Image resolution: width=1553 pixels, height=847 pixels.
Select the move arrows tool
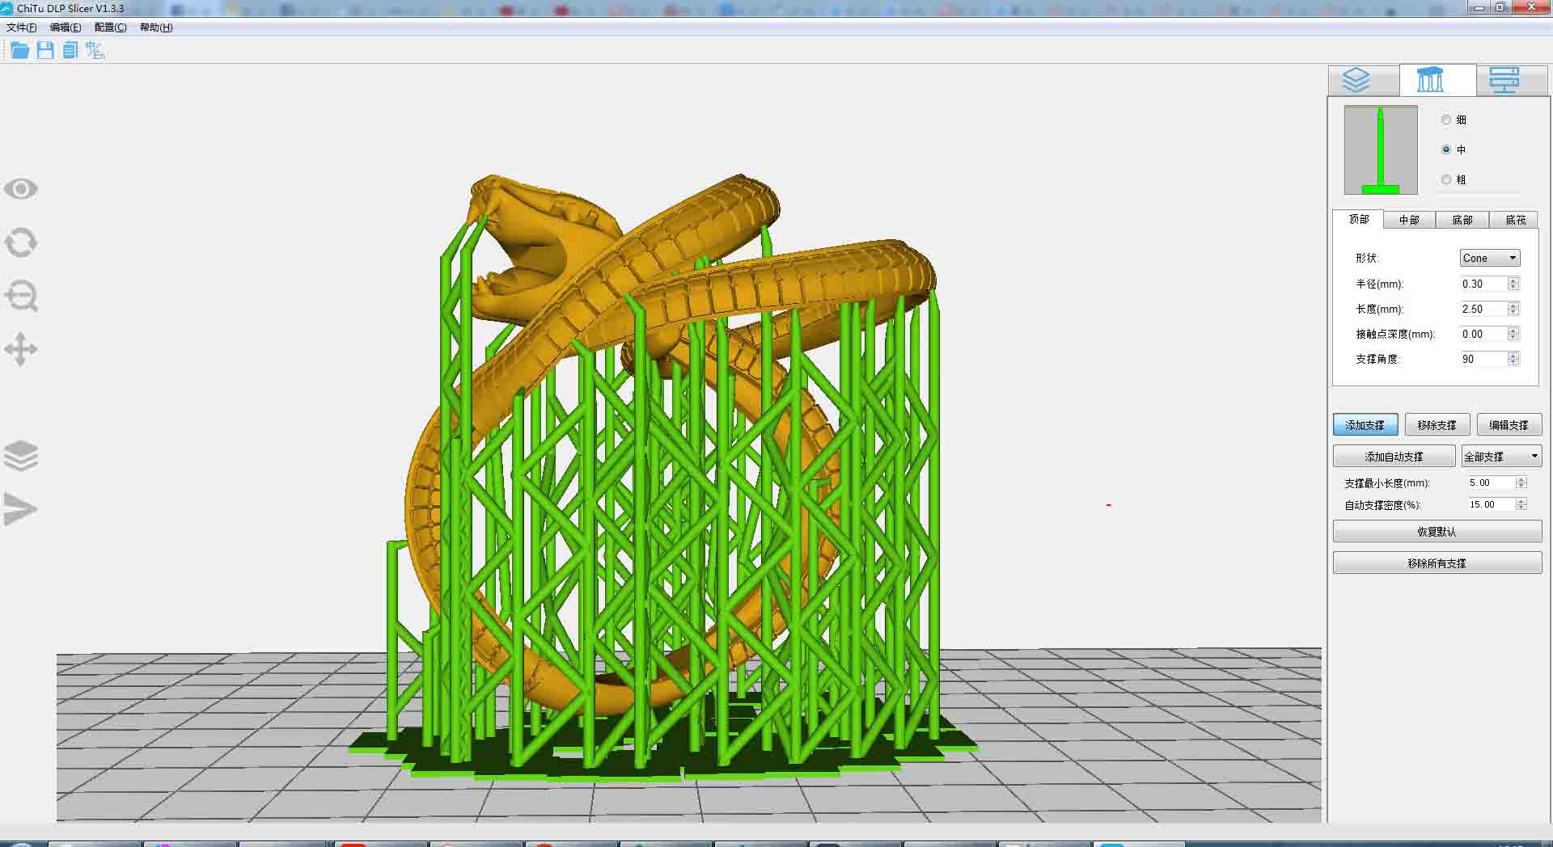[21, 350]
